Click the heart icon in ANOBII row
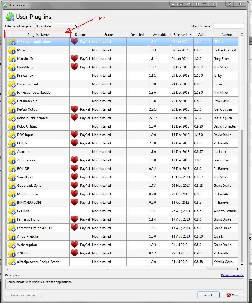 coord(74,253)
